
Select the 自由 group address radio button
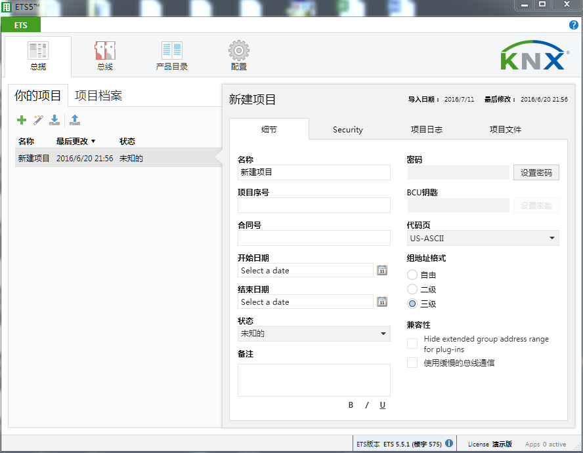(412, 275)
